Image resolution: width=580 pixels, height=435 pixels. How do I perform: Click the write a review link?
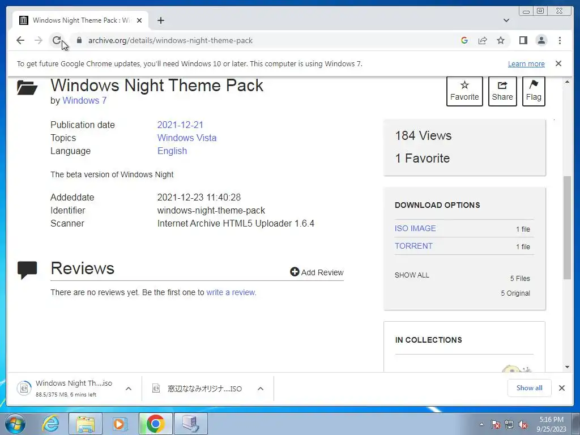231,292
